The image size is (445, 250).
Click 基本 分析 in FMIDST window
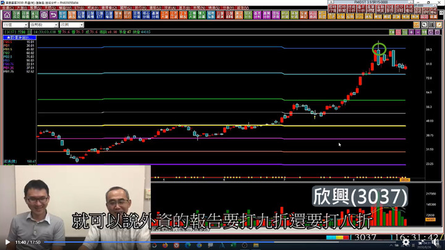click(361, 9)
